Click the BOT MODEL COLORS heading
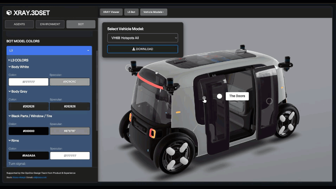Viewport: 336px width, 189px height. click(x=23, y=41)
